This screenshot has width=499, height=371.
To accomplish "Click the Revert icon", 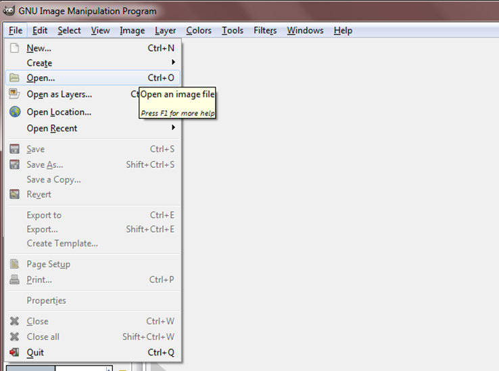I will tap(14, 194).
